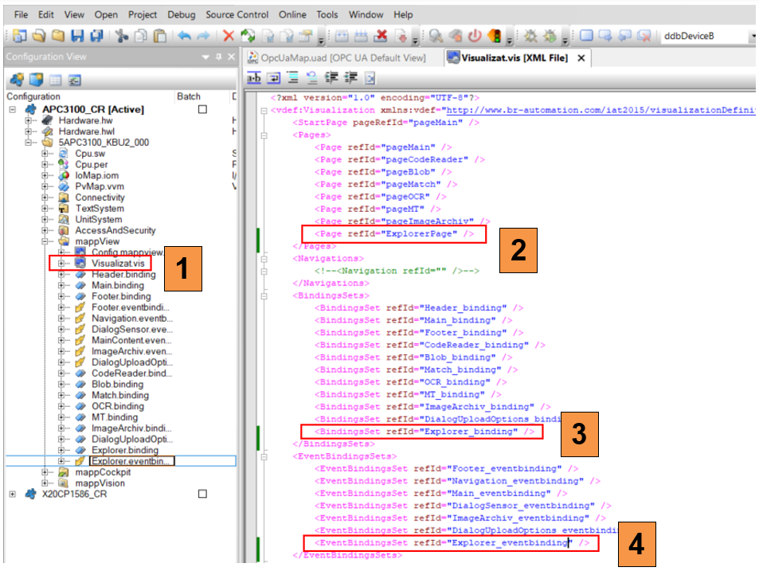Click the Paste clipboard icon

click(160, 36)
